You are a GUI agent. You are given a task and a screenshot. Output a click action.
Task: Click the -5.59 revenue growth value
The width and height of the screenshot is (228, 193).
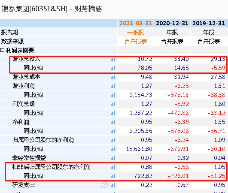[218, 68]
